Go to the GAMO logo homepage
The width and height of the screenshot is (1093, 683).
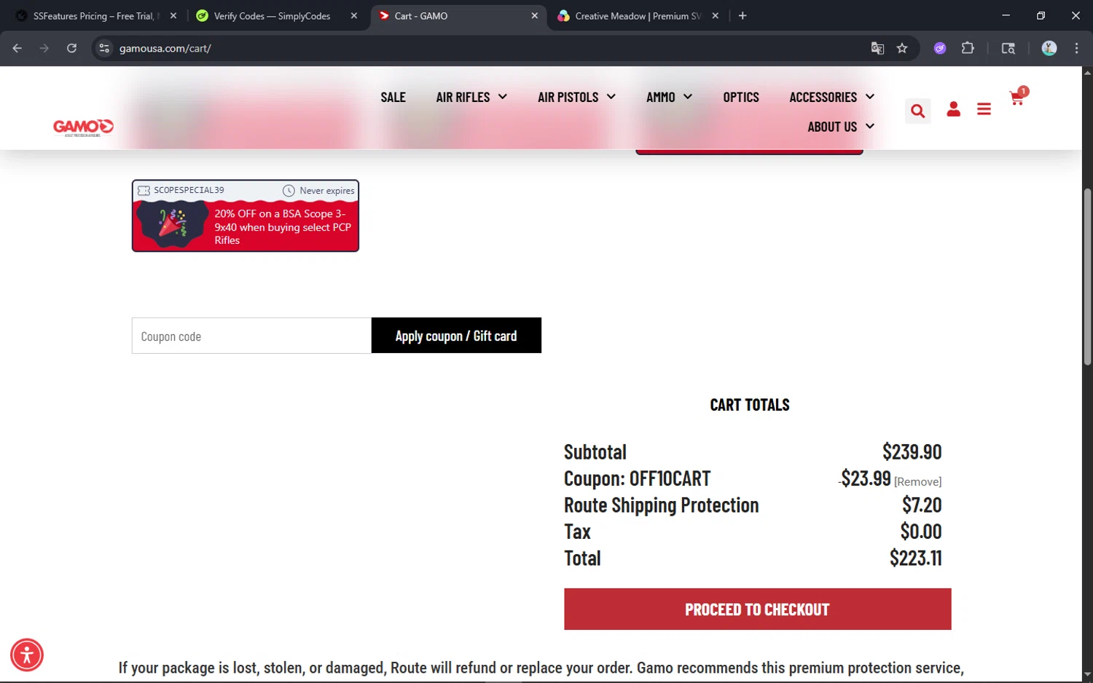83,127
